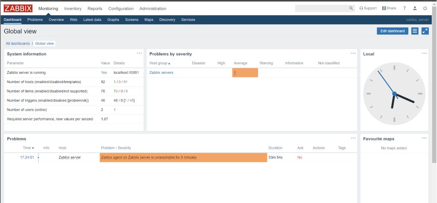
Task: Switch to the Discovery submenu tab
Action: pyautogui.click(x=167, y=20)
